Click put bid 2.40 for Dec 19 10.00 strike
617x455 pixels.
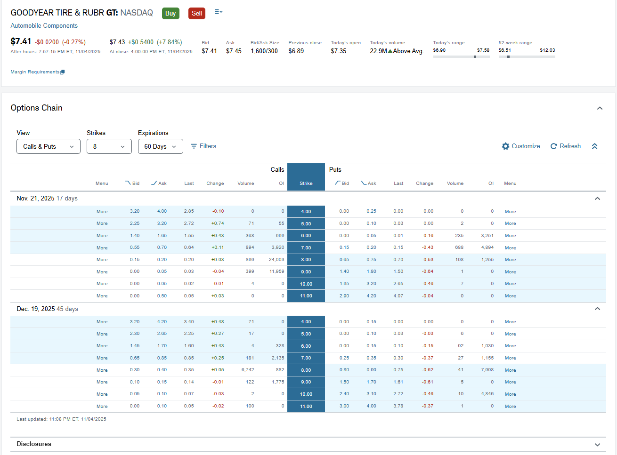[344, 394]
